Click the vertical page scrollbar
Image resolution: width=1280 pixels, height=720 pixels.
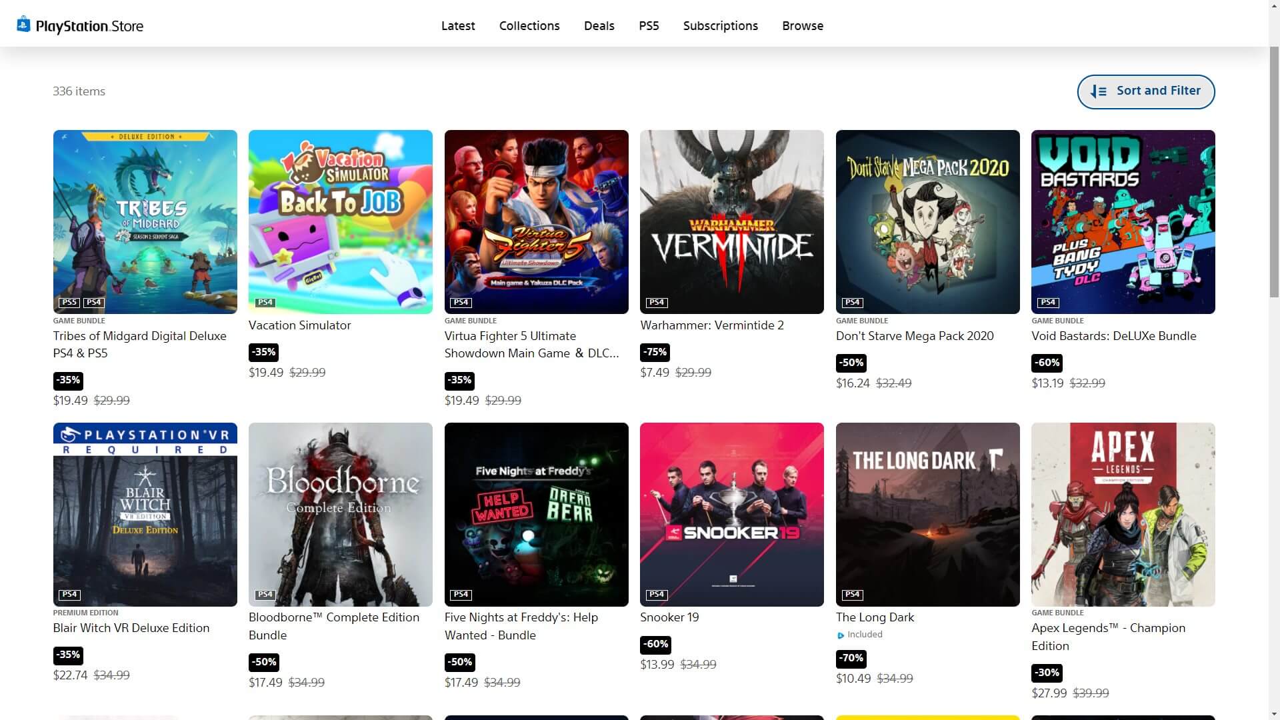tap(1273, 173)
